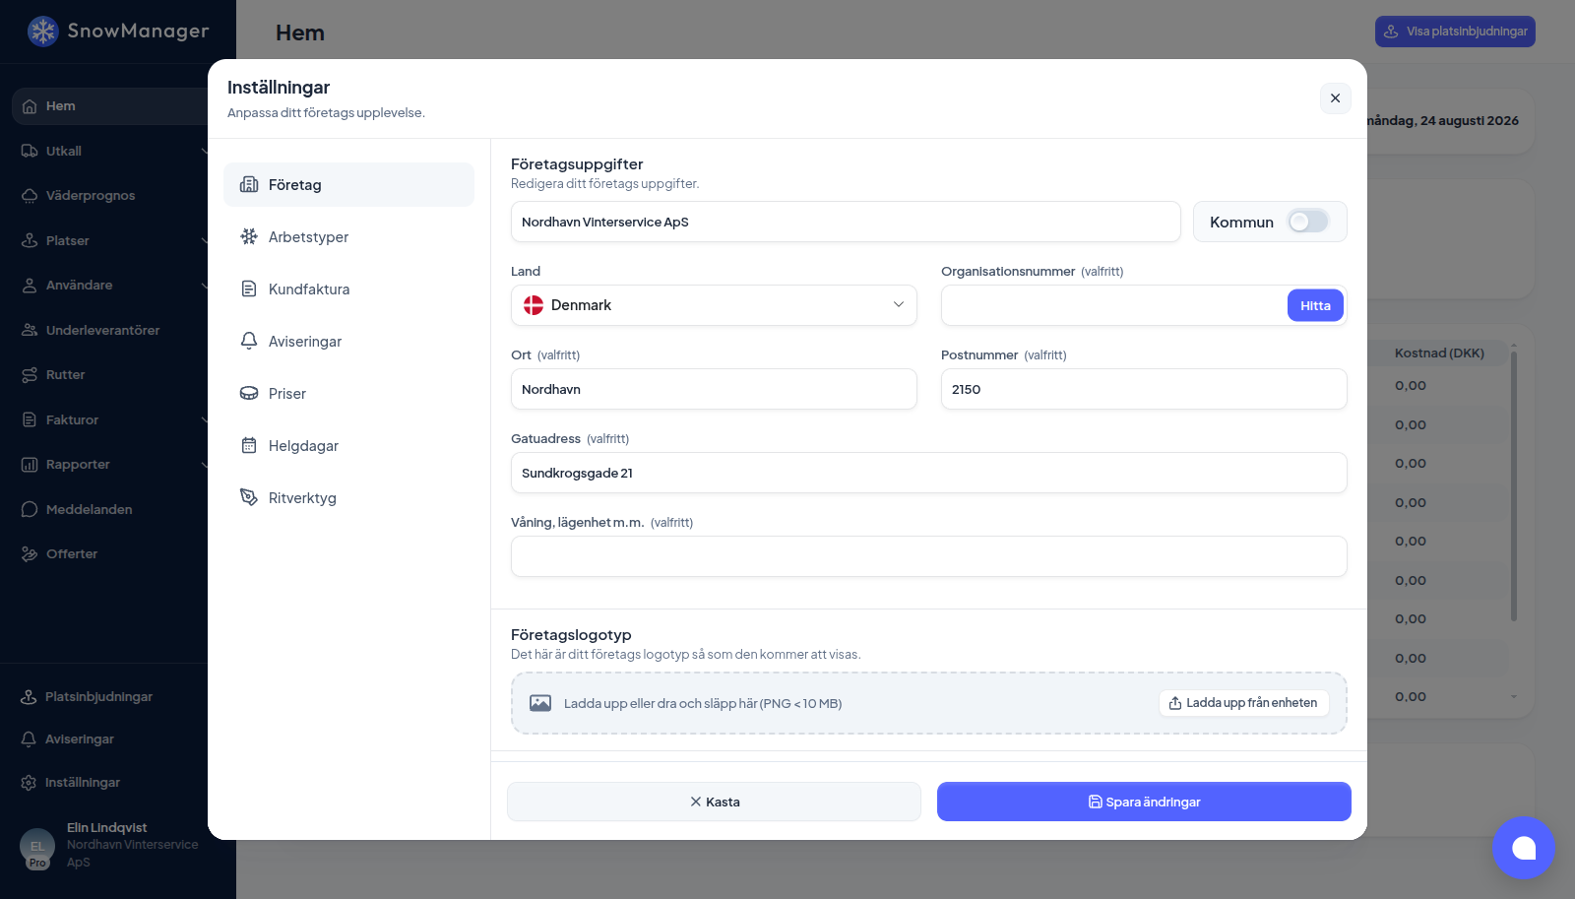Click Ladda upp från enheten button
This screenshot has width=1575, height=899.
coord(1244,703)
